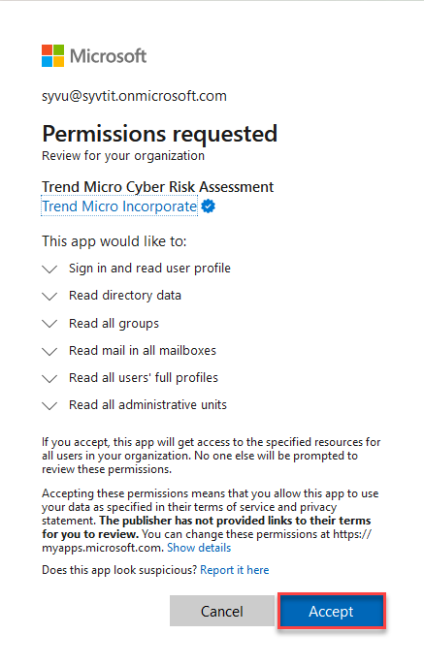The height and width of the screenshot is (666, 424).
Task: Expand the Read mail in all mailboxes chevron
Action: pyautogui.click(x=49, y=352)
